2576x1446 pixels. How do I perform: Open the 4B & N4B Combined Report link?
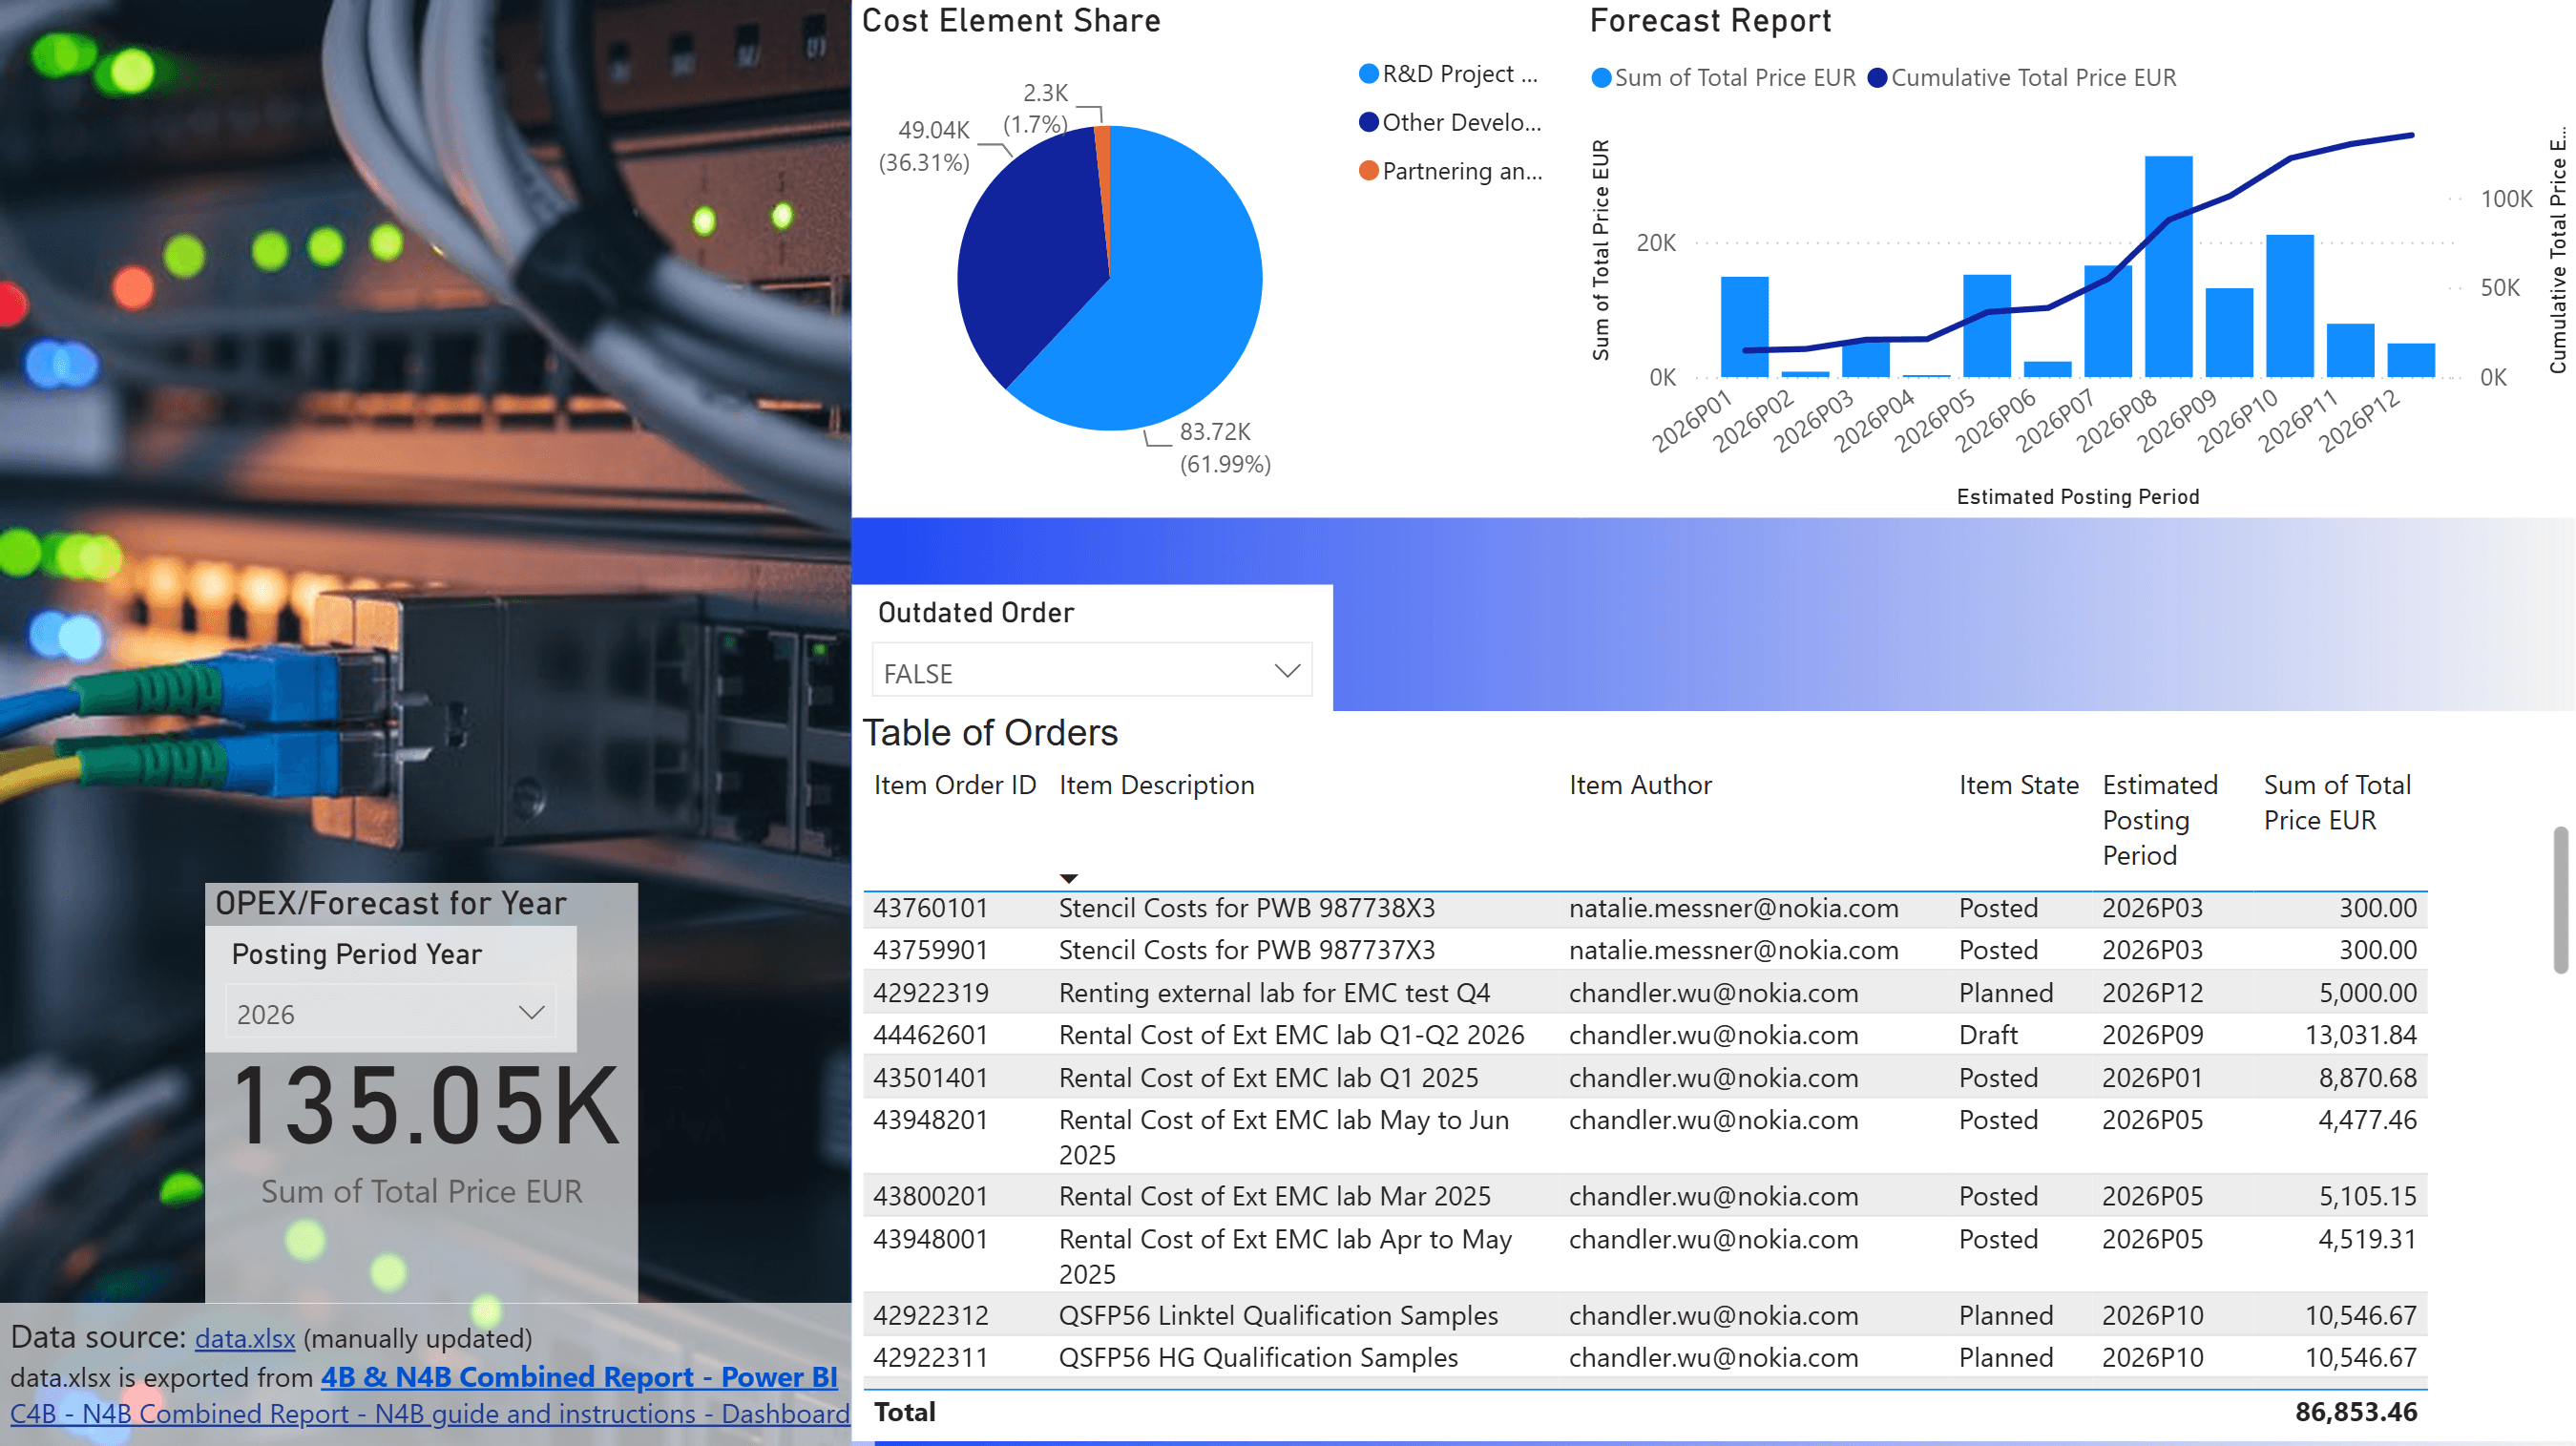point(579,1377)
